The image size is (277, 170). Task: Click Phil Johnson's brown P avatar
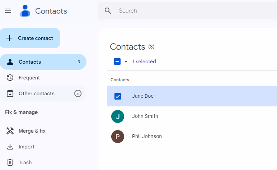[x=118, y=137]
